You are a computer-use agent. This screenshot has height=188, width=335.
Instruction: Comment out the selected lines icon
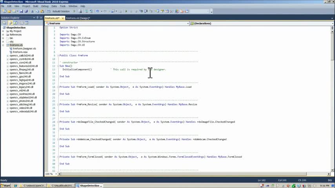(86, 11)
